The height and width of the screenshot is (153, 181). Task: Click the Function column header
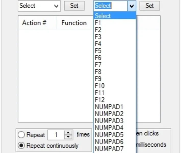74,23
